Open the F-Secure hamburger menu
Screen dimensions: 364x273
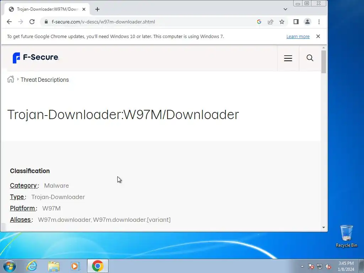288,58
